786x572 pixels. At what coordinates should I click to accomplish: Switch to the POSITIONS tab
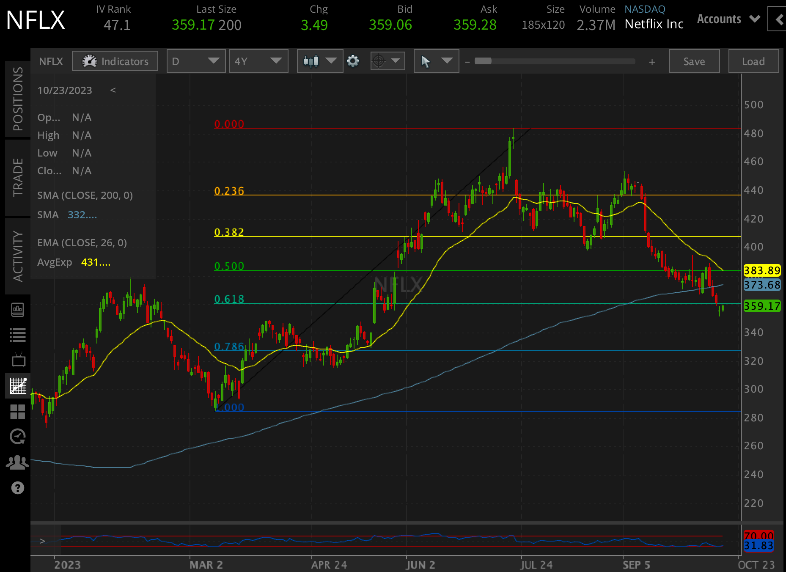point(18,99)
